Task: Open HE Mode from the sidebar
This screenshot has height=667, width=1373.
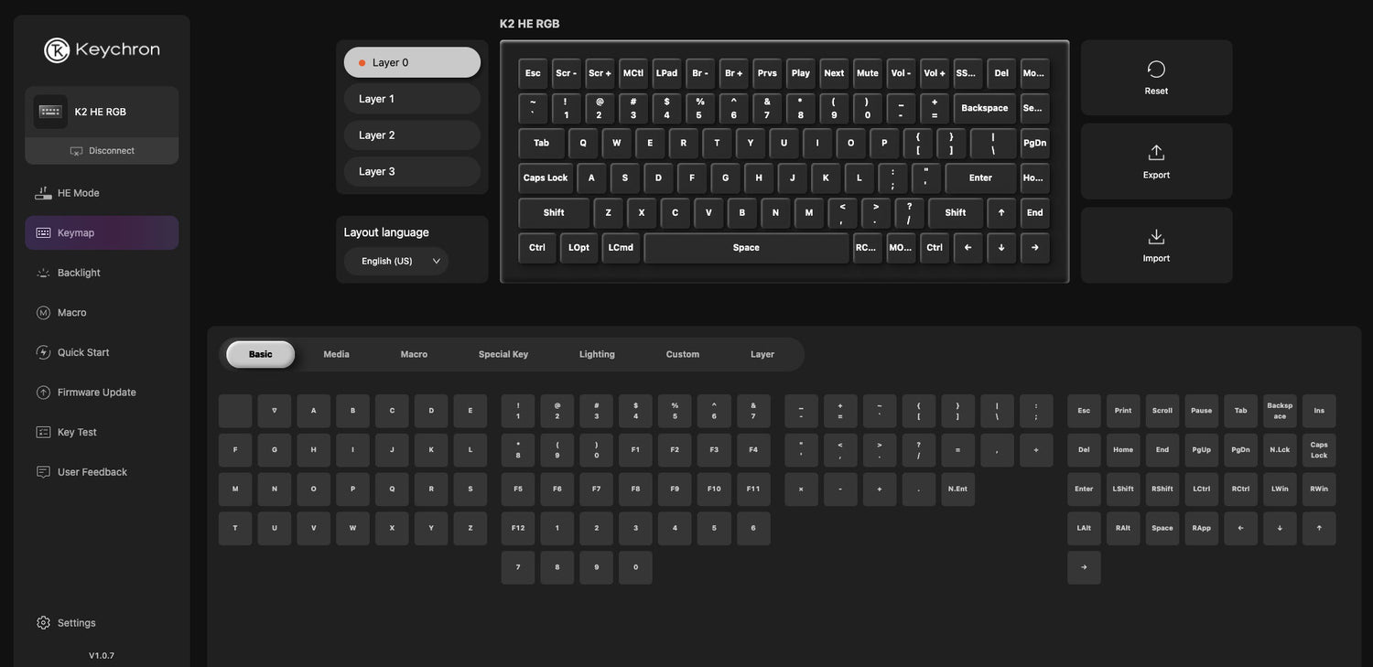Action: 79,193
